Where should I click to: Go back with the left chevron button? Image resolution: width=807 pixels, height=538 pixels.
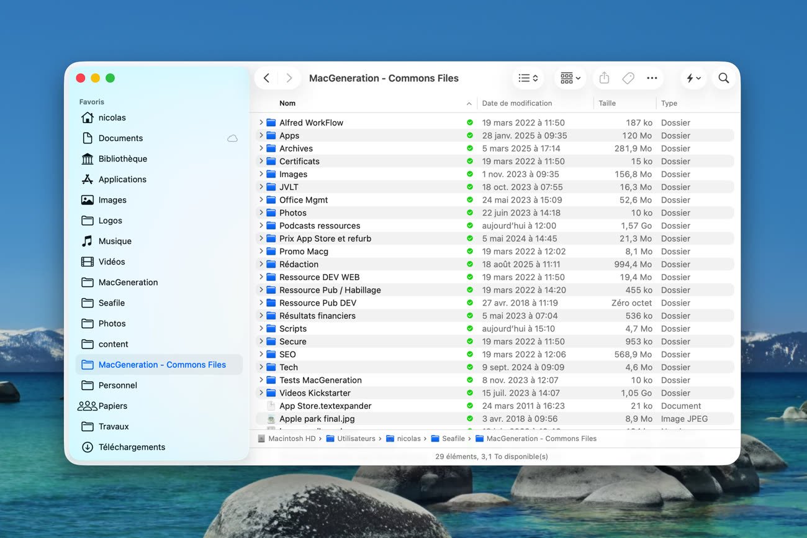tap(266, 78)
